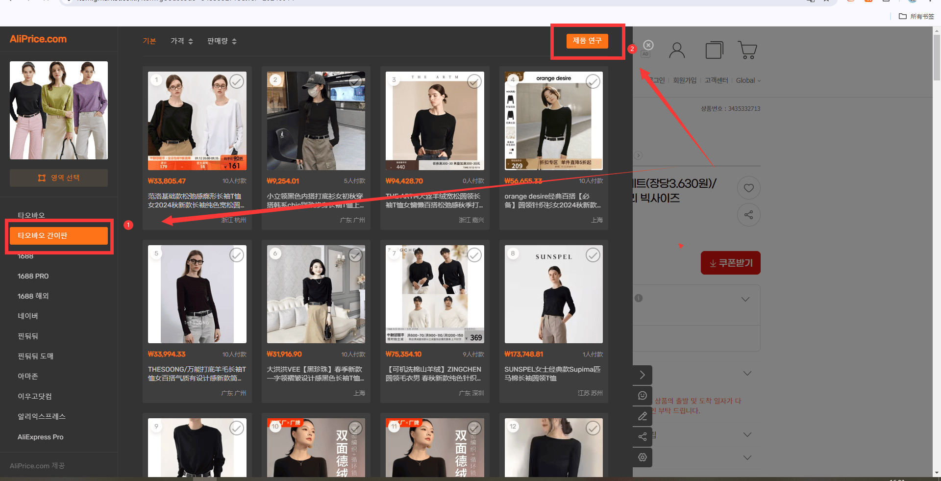Image resolution: width=941 pixels, height=481 pixels.
Task: Tick the checkmark on product 4 orange desire
Action: click(593, 81)
